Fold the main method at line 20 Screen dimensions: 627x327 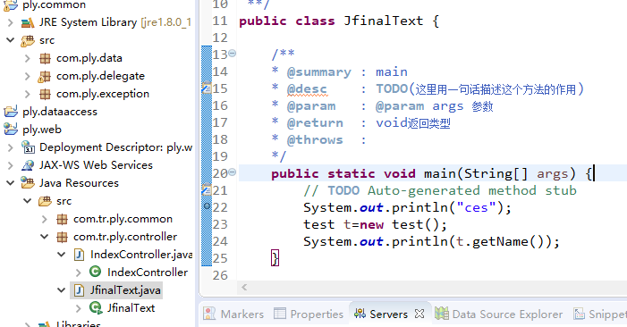tap(233, 172)
